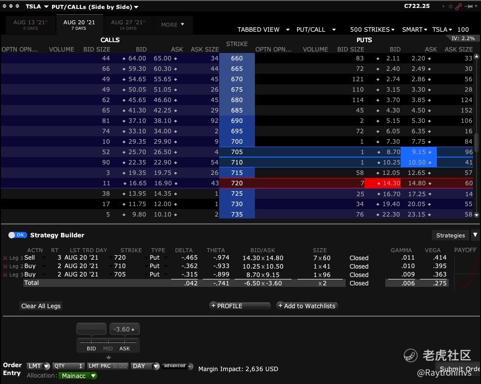Remove Leg 3 with its red X
Viewport: 481px width, 384px height.
[5, 274]
